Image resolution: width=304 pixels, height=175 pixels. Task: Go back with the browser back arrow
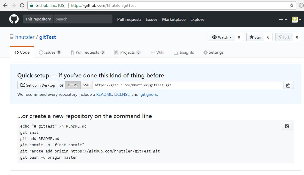5,5
